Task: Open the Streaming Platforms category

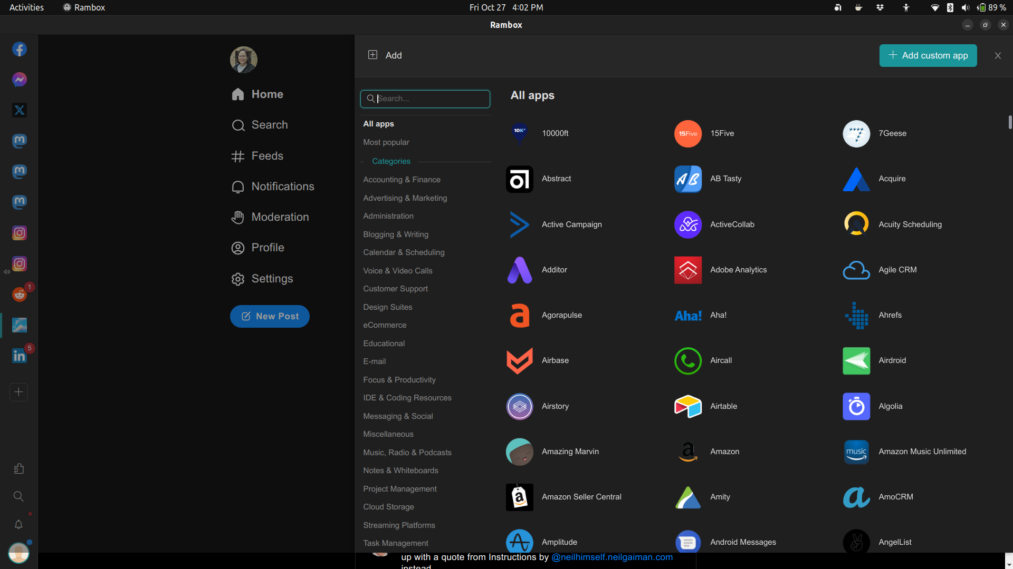Action: pyautogui.click(x=399, y=525)
